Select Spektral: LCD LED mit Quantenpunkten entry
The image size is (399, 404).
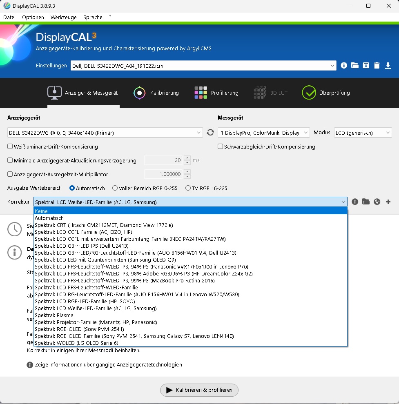(191, 260)
